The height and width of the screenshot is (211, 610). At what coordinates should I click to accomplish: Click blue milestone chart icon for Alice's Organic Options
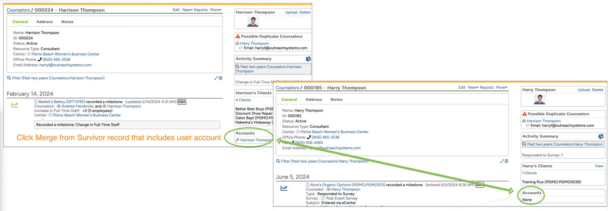(284, 188)
